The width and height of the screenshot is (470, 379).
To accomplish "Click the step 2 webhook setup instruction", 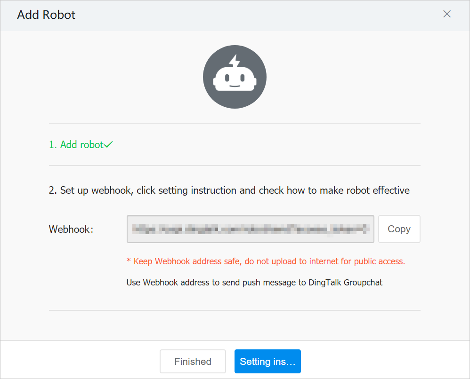I will click(229, 190).
